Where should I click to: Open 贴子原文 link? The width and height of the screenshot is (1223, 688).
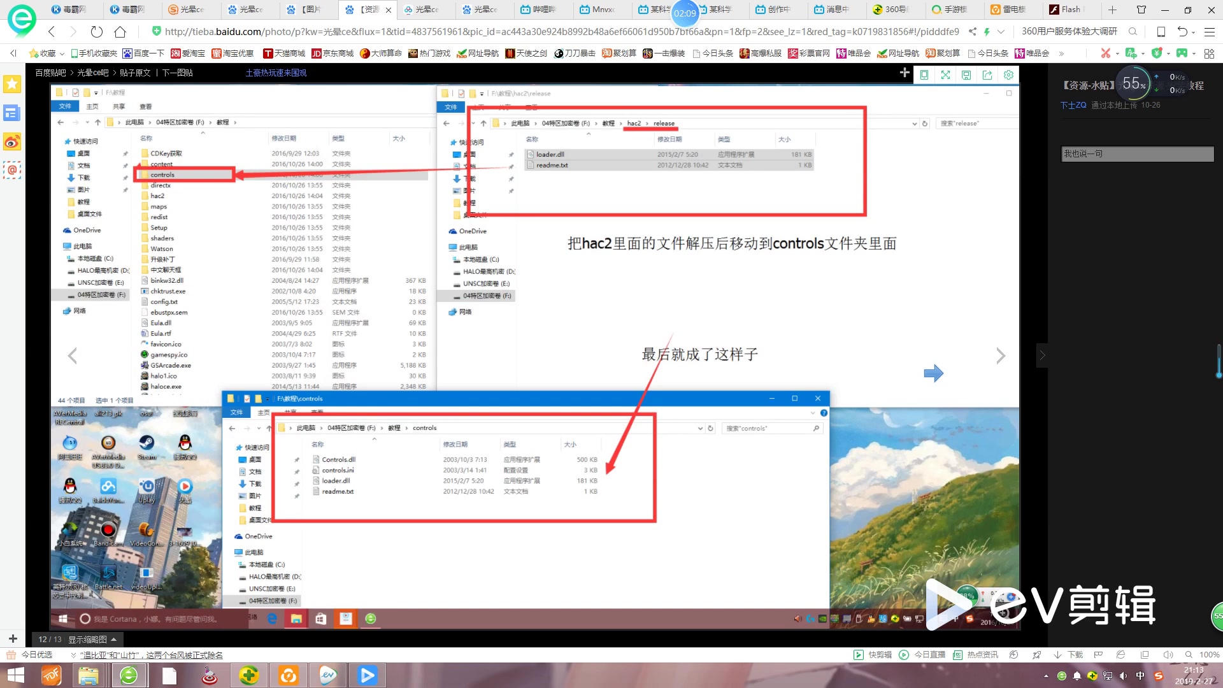135,73
